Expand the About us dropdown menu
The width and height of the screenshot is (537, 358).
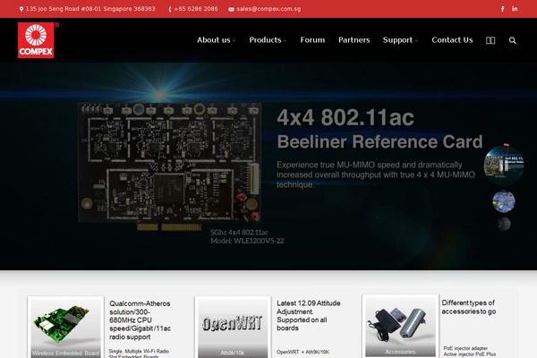pyautogui.click(x=216, y=40)
